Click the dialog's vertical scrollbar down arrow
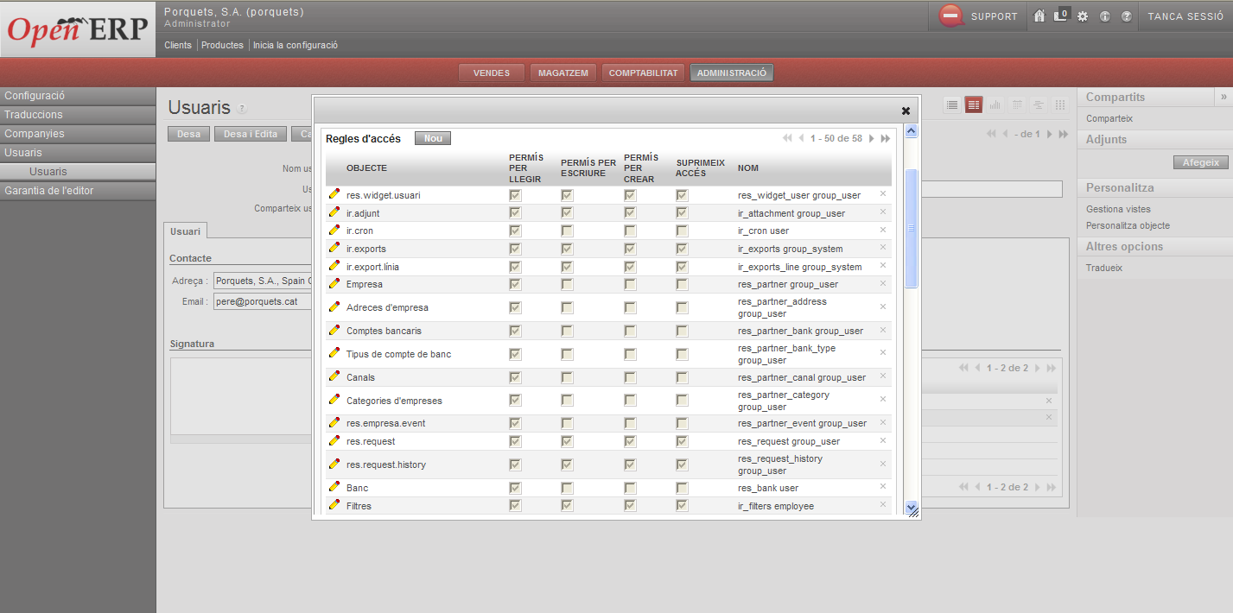This screenshot has height=613, width=1233. pyautogui.click(x=911, y=507)
